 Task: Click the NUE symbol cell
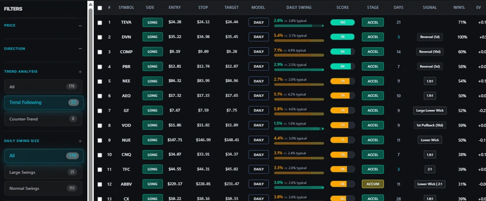(126, 140)
